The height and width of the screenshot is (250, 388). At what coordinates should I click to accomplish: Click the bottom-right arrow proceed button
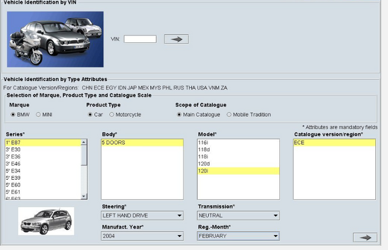coord(364,237)
